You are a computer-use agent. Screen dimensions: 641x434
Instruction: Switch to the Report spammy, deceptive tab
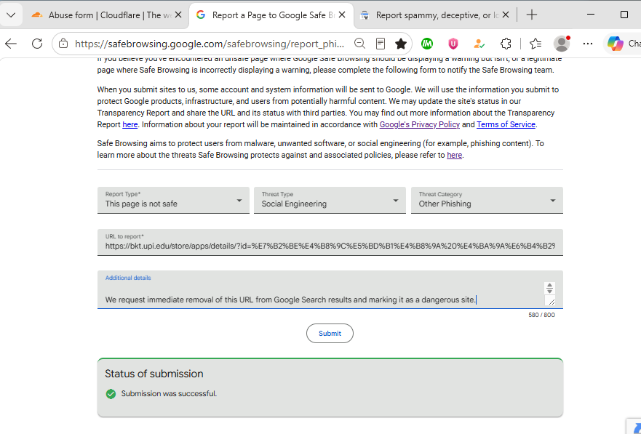pyautogui.click(x=434, y=15)
